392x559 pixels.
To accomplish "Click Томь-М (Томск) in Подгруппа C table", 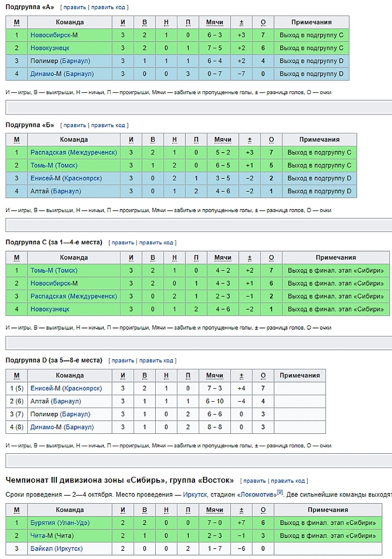I will coord(54,271).
